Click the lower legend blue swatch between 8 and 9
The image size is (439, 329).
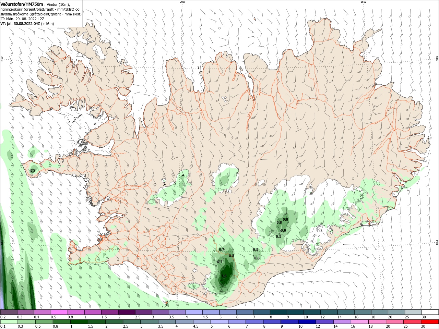coord(272,322)
